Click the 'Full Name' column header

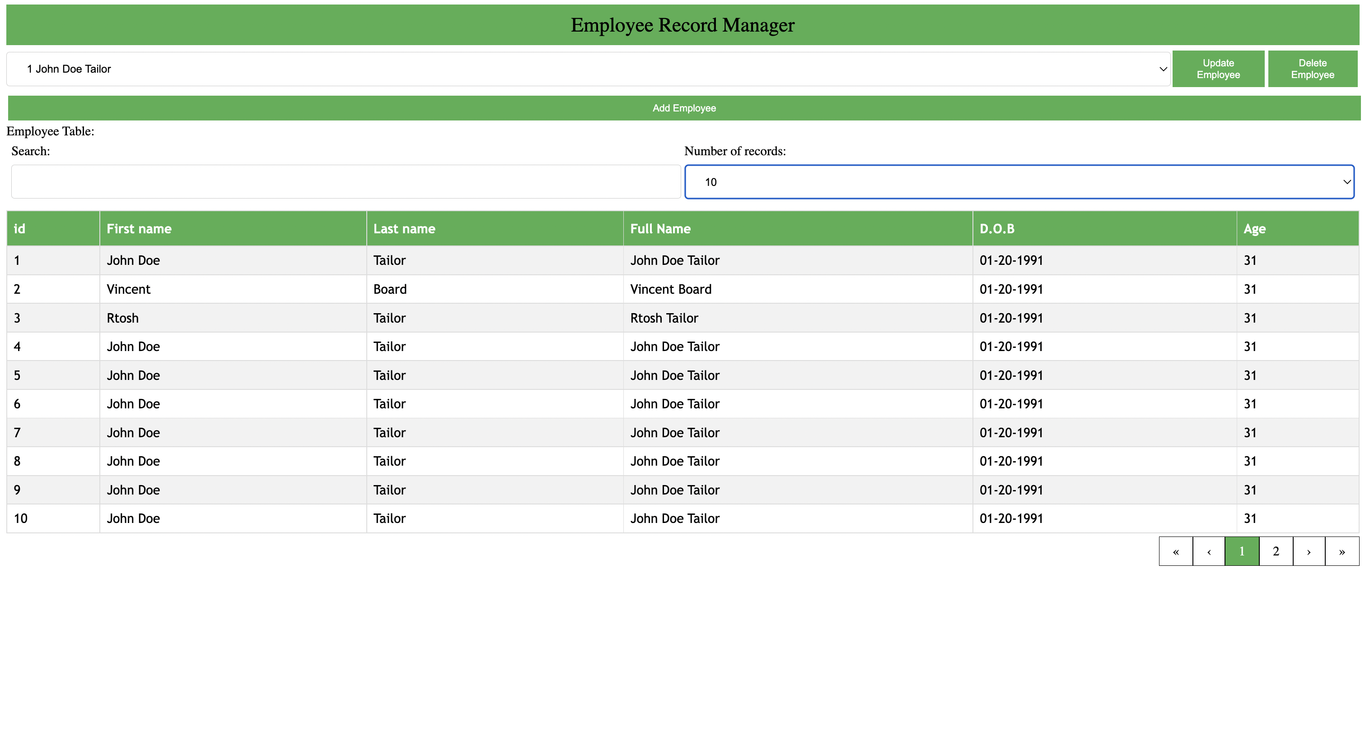[798, 229]
